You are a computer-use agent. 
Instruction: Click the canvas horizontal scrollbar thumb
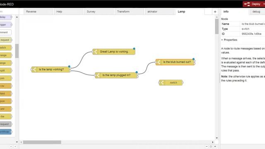click(x=42, y=142)
